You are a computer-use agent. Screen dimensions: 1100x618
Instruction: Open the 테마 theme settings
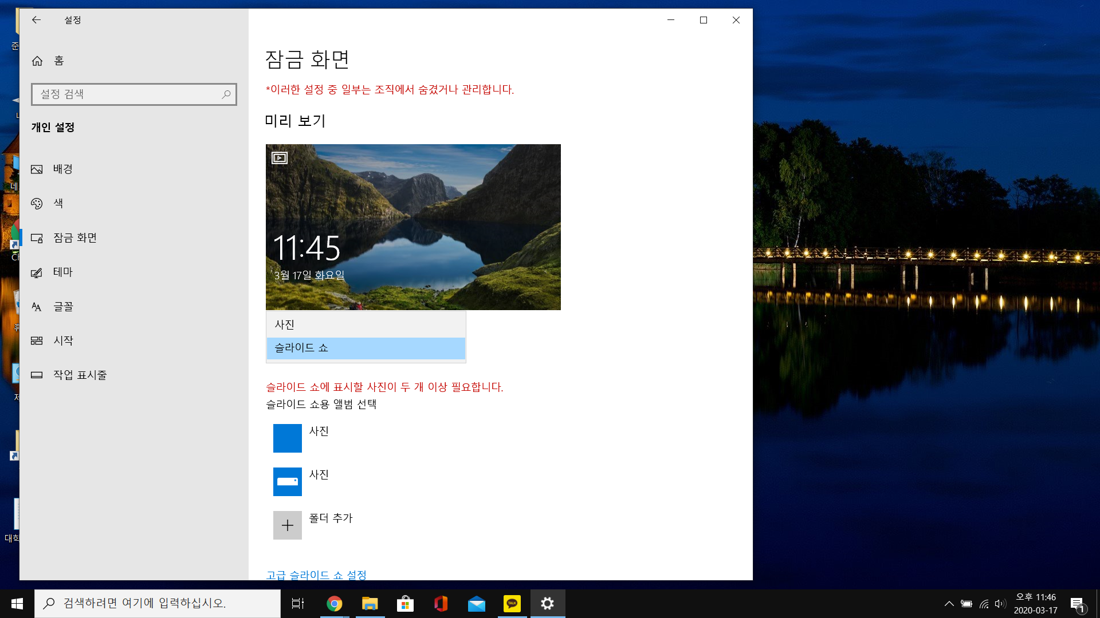[62, 272]
